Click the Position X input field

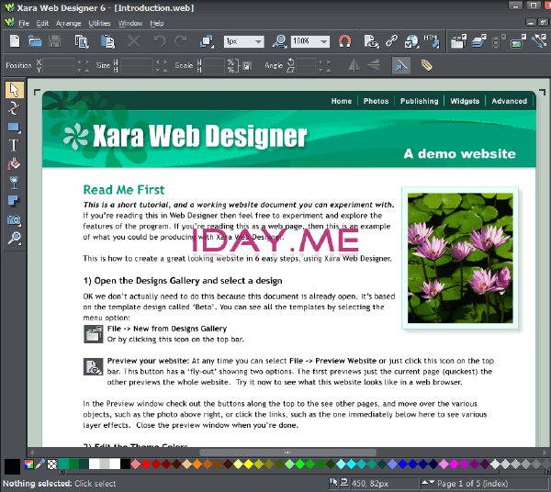click(x=59, y=61)
